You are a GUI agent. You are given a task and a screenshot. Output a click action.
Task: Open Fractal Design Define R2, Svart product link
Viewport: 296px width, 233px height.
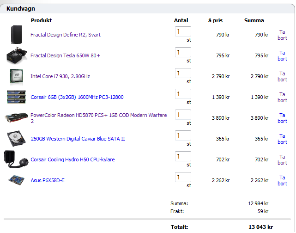(66, 35)
